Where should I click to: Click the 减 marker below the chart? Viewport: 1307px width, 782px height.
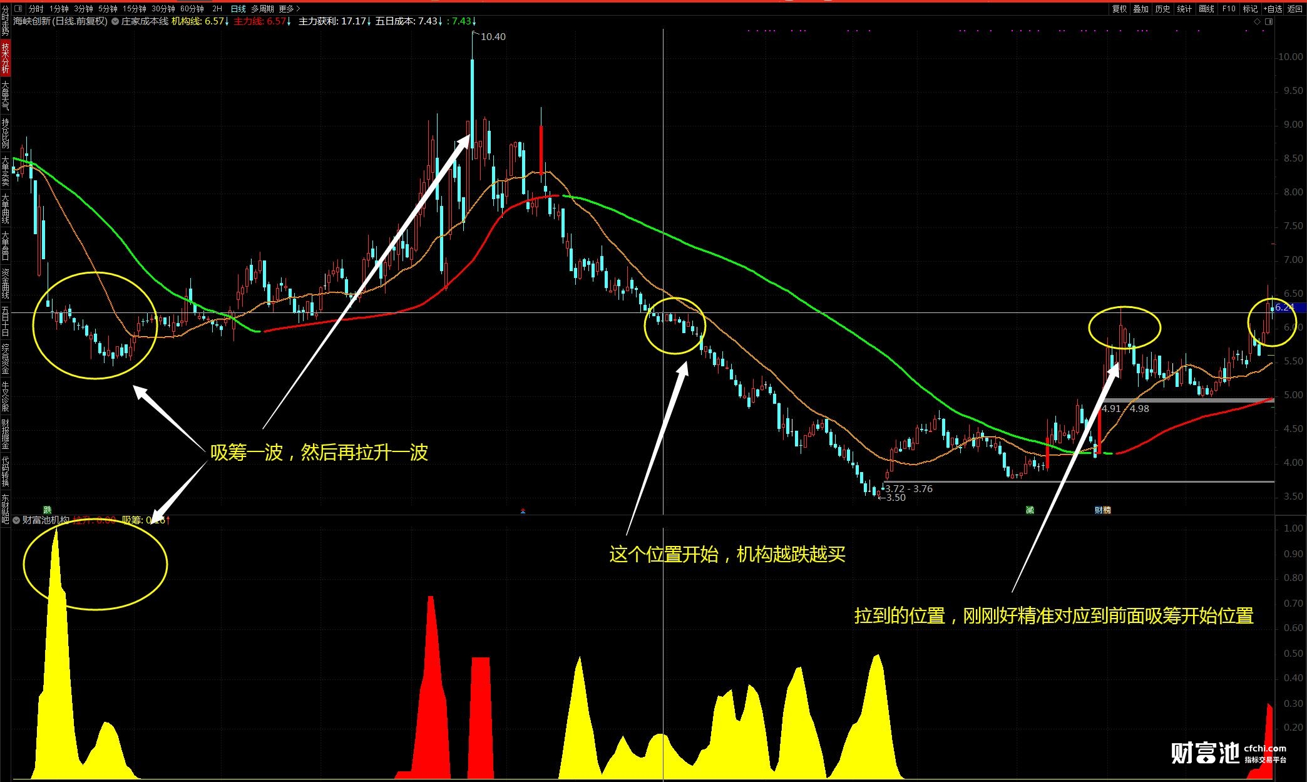[1030, 510]
